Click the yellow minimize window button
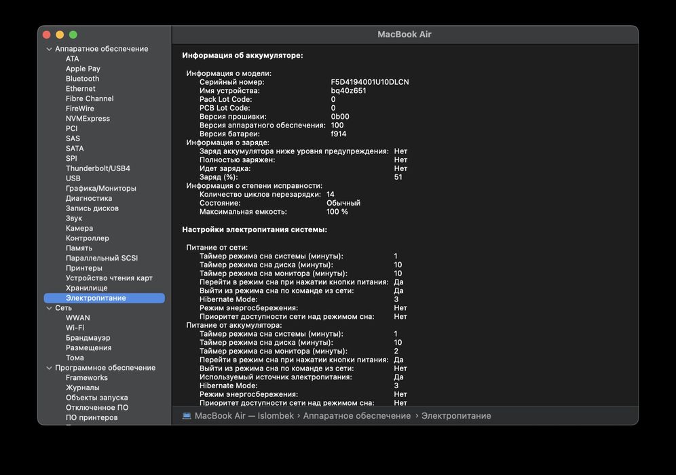This screenshot has width=676, height=475. pyautogui.click(x=60, y=35)
